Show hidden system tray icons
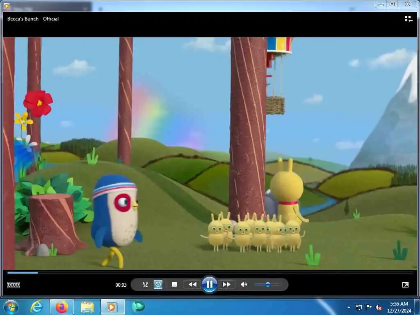This screenshot has height=315, width=420. [x=349, y=307]
